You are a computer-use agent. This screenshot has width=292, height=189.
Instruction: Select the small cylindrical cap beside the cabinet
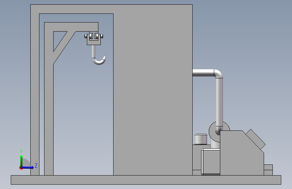click(x=201, y=139)
